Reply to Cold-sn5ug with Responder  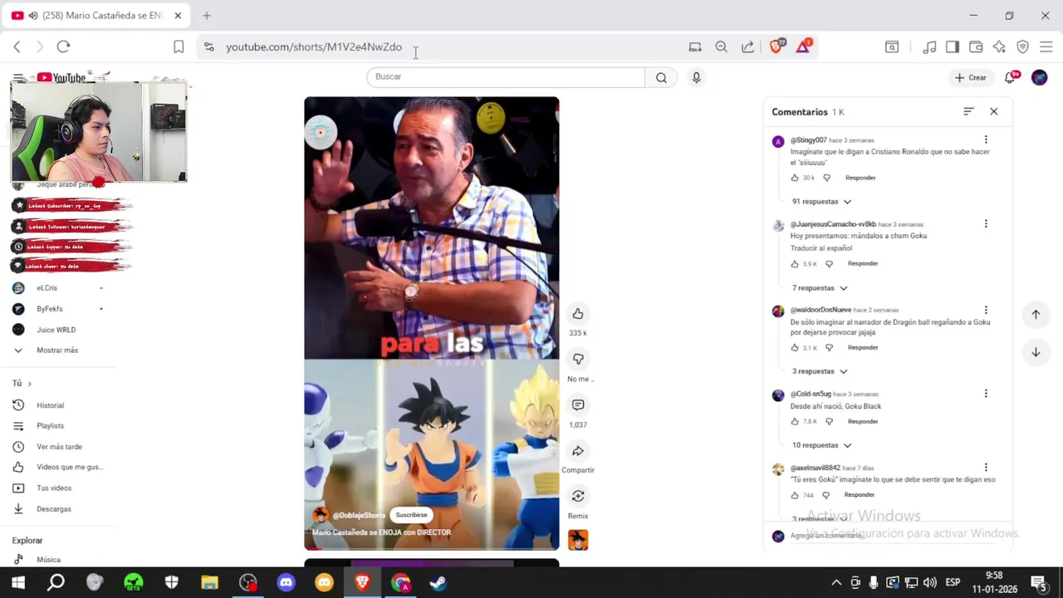pyautogui.click(x=863, y=422)
